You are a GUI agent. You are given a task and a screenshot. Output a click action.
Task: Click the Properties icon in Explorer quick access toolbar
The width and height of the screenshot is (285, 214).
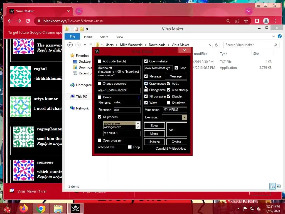pyautogui.click(x=76, y=29)
